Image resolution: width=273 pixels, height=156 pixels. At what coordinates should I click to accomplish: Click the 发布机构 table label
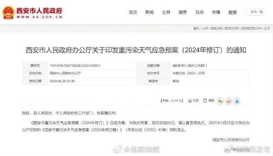[x=35, y=73]
